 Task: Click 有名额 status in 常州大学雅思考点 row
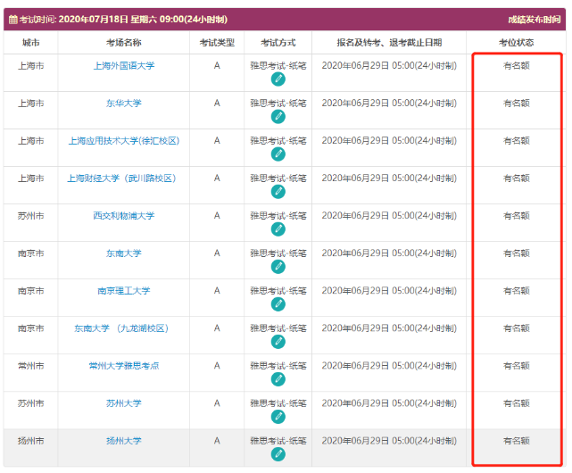(x=516, y=366)
